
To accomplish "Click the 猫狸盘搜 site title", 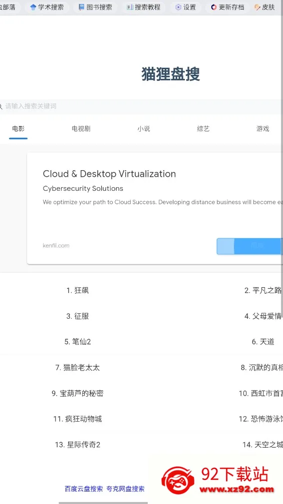I will point(171,74).
